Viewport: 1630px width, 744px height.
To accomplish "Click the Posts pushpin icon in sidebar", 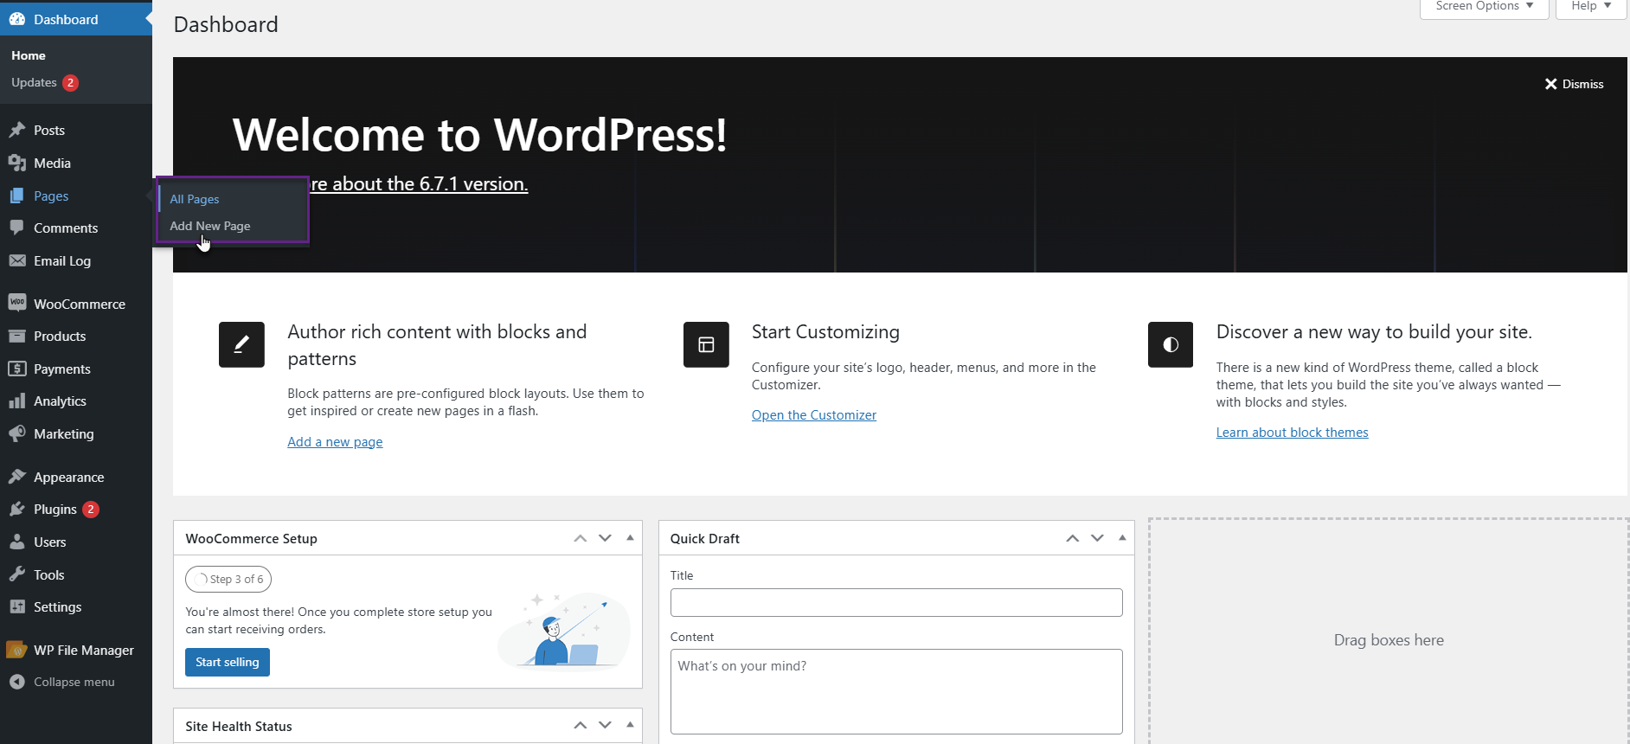I will click(17, 130).
